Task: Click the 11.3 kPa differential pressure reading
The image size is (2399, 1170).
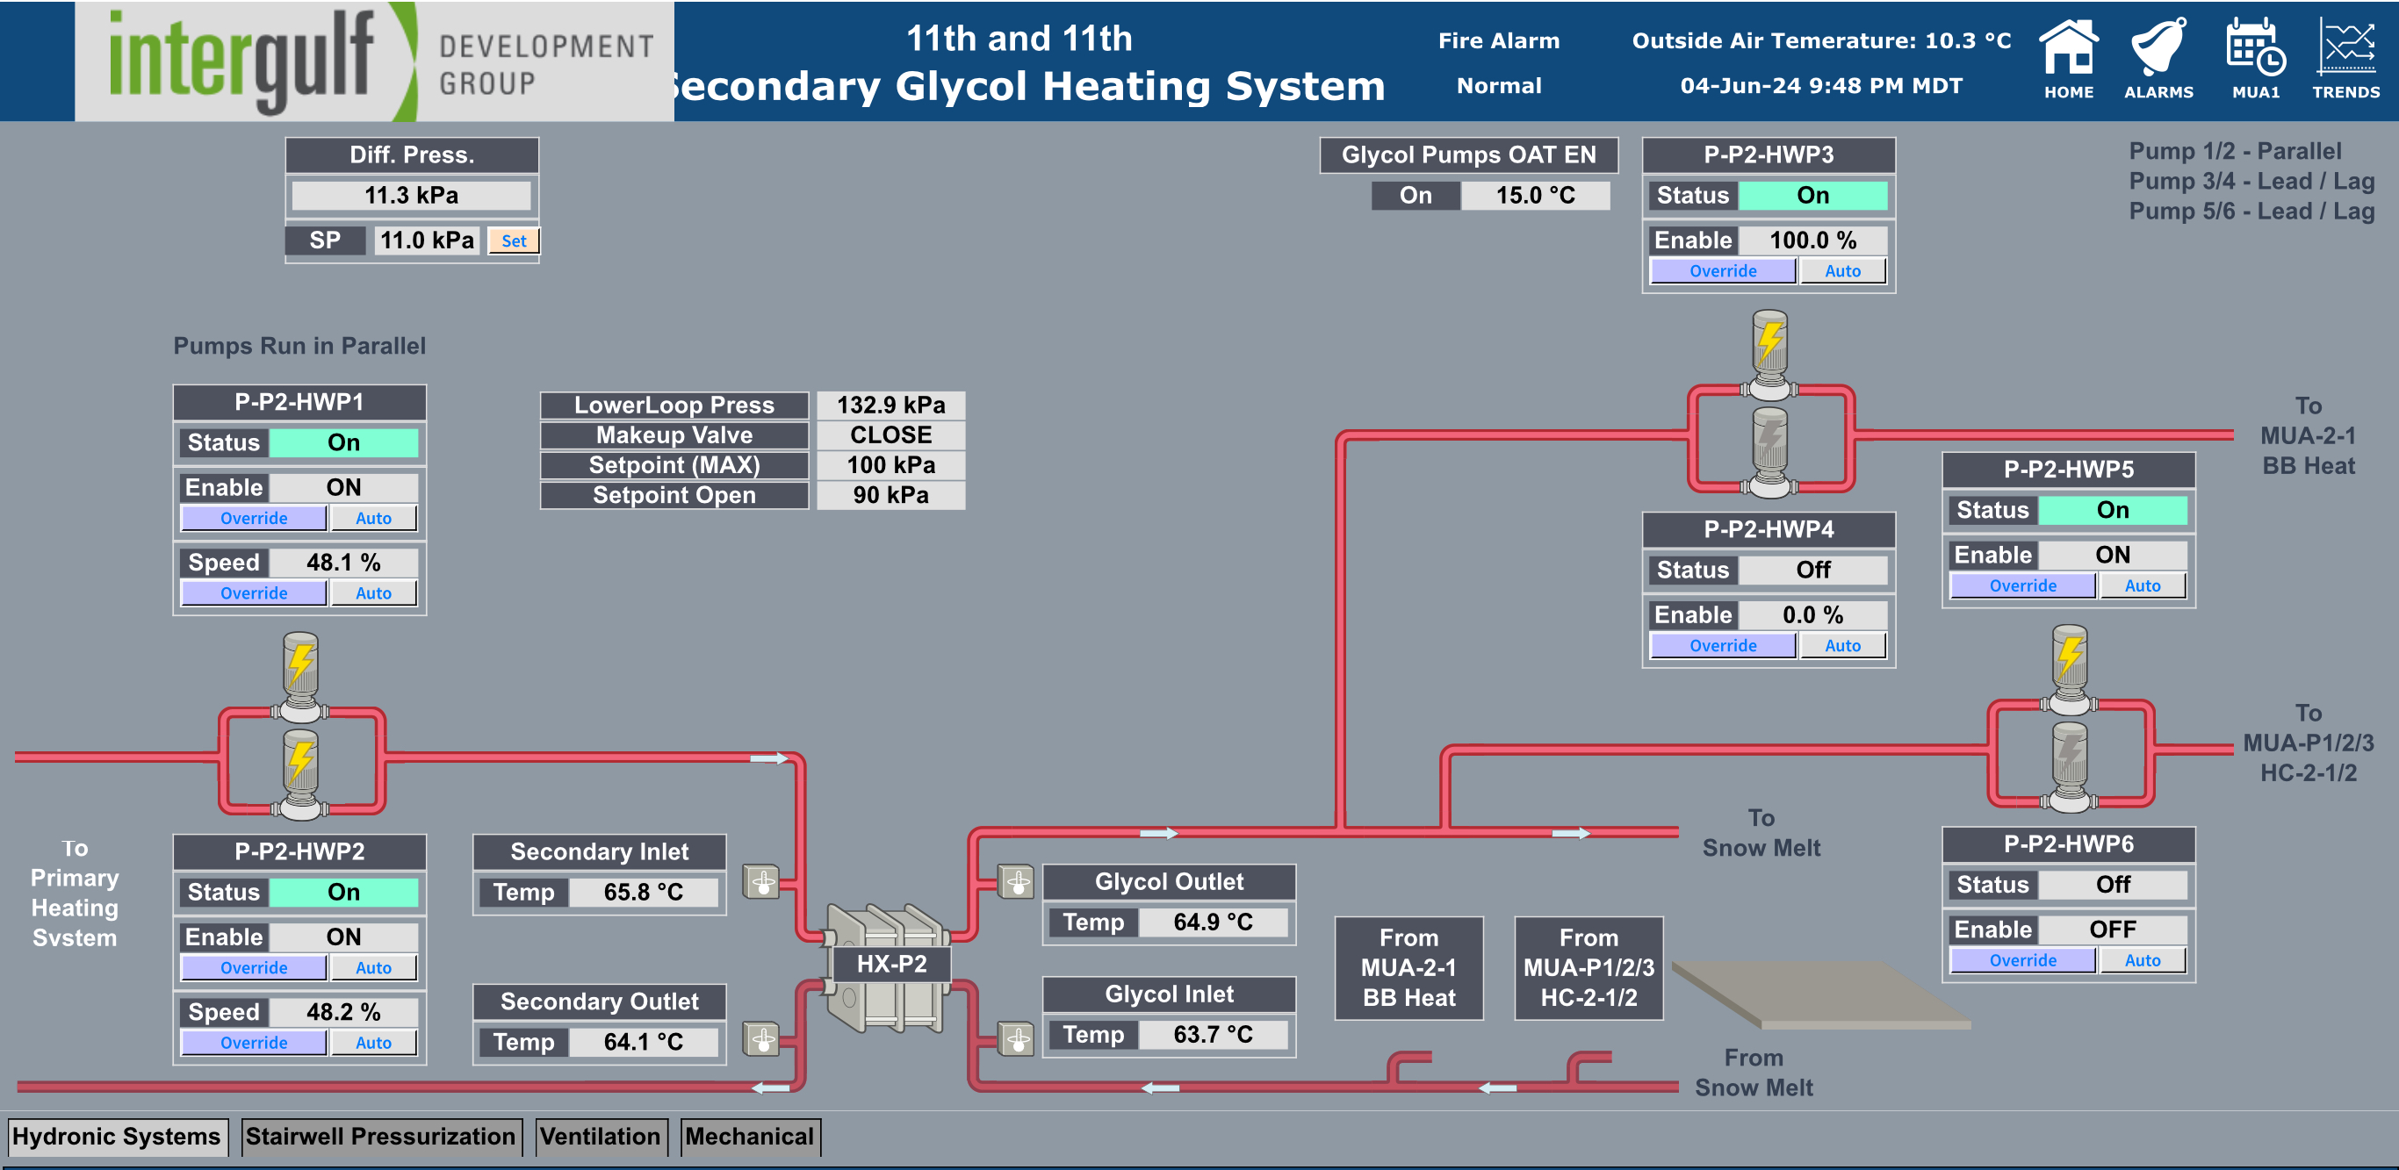Action: pyautogui.click(x=411, y=196)
